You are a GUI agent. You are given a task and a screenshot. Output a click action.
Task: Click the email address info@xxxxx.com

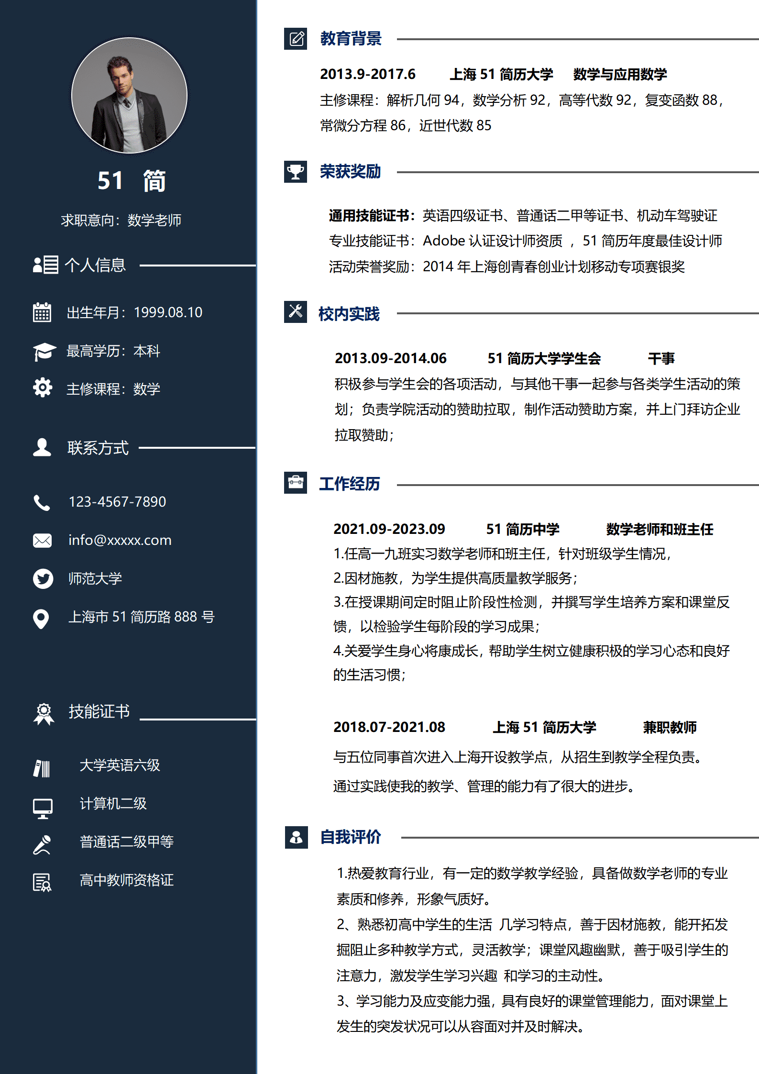[x=120, y=540]
